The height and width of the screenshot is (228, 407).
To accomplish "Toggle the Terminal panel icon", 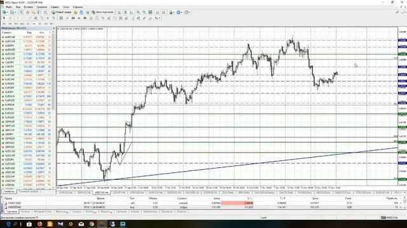I will pyautogui.click(x=39, y=12).
